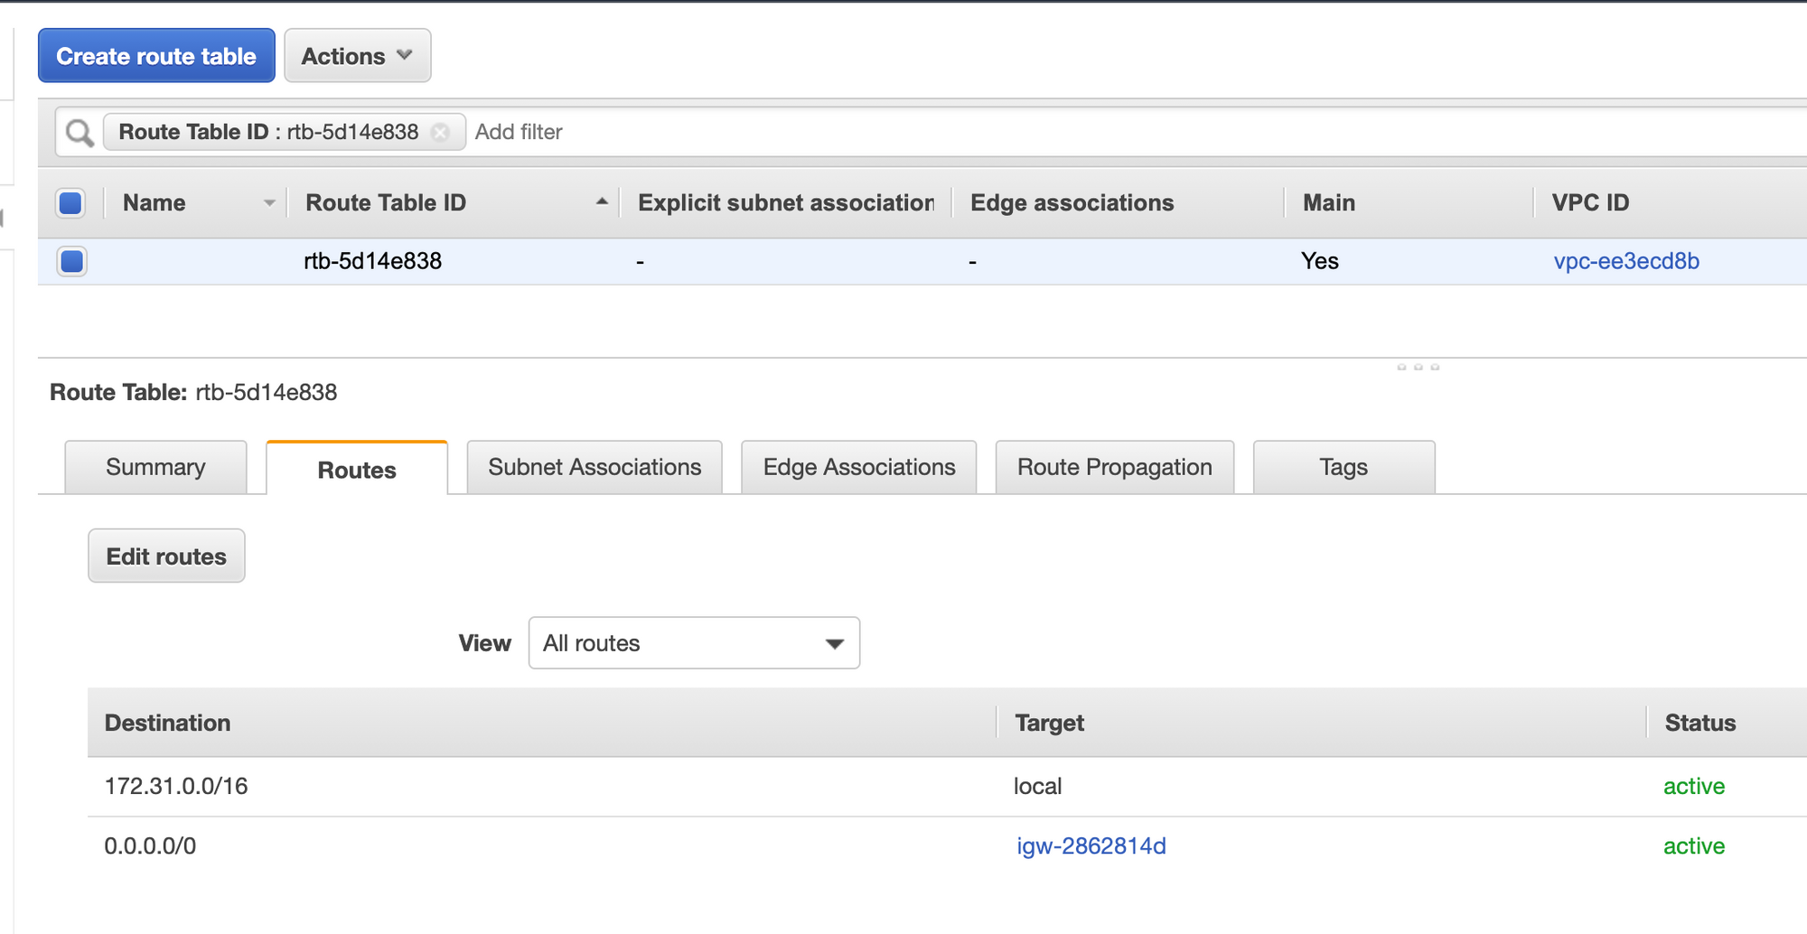The height and width of the screenshot is (934, 1807).
Task: Grab the panel resize handle dots
Action: pyautogui.click(x=1418, y=367)
